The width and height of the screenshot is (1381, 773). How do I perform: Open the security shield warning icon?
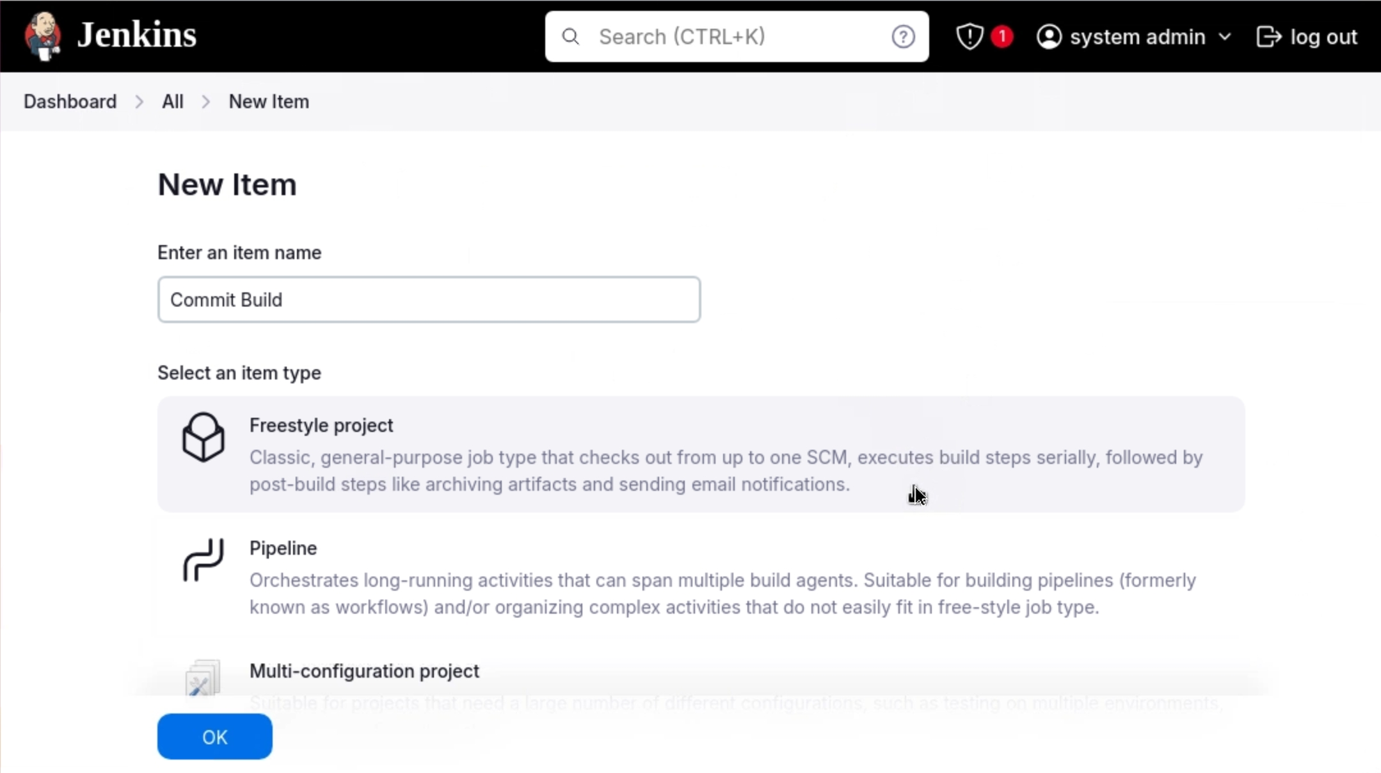click(970, 36)
